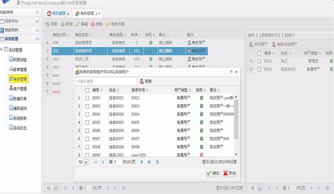
Task: Check the box for user 8005
Action: (87, 123)
